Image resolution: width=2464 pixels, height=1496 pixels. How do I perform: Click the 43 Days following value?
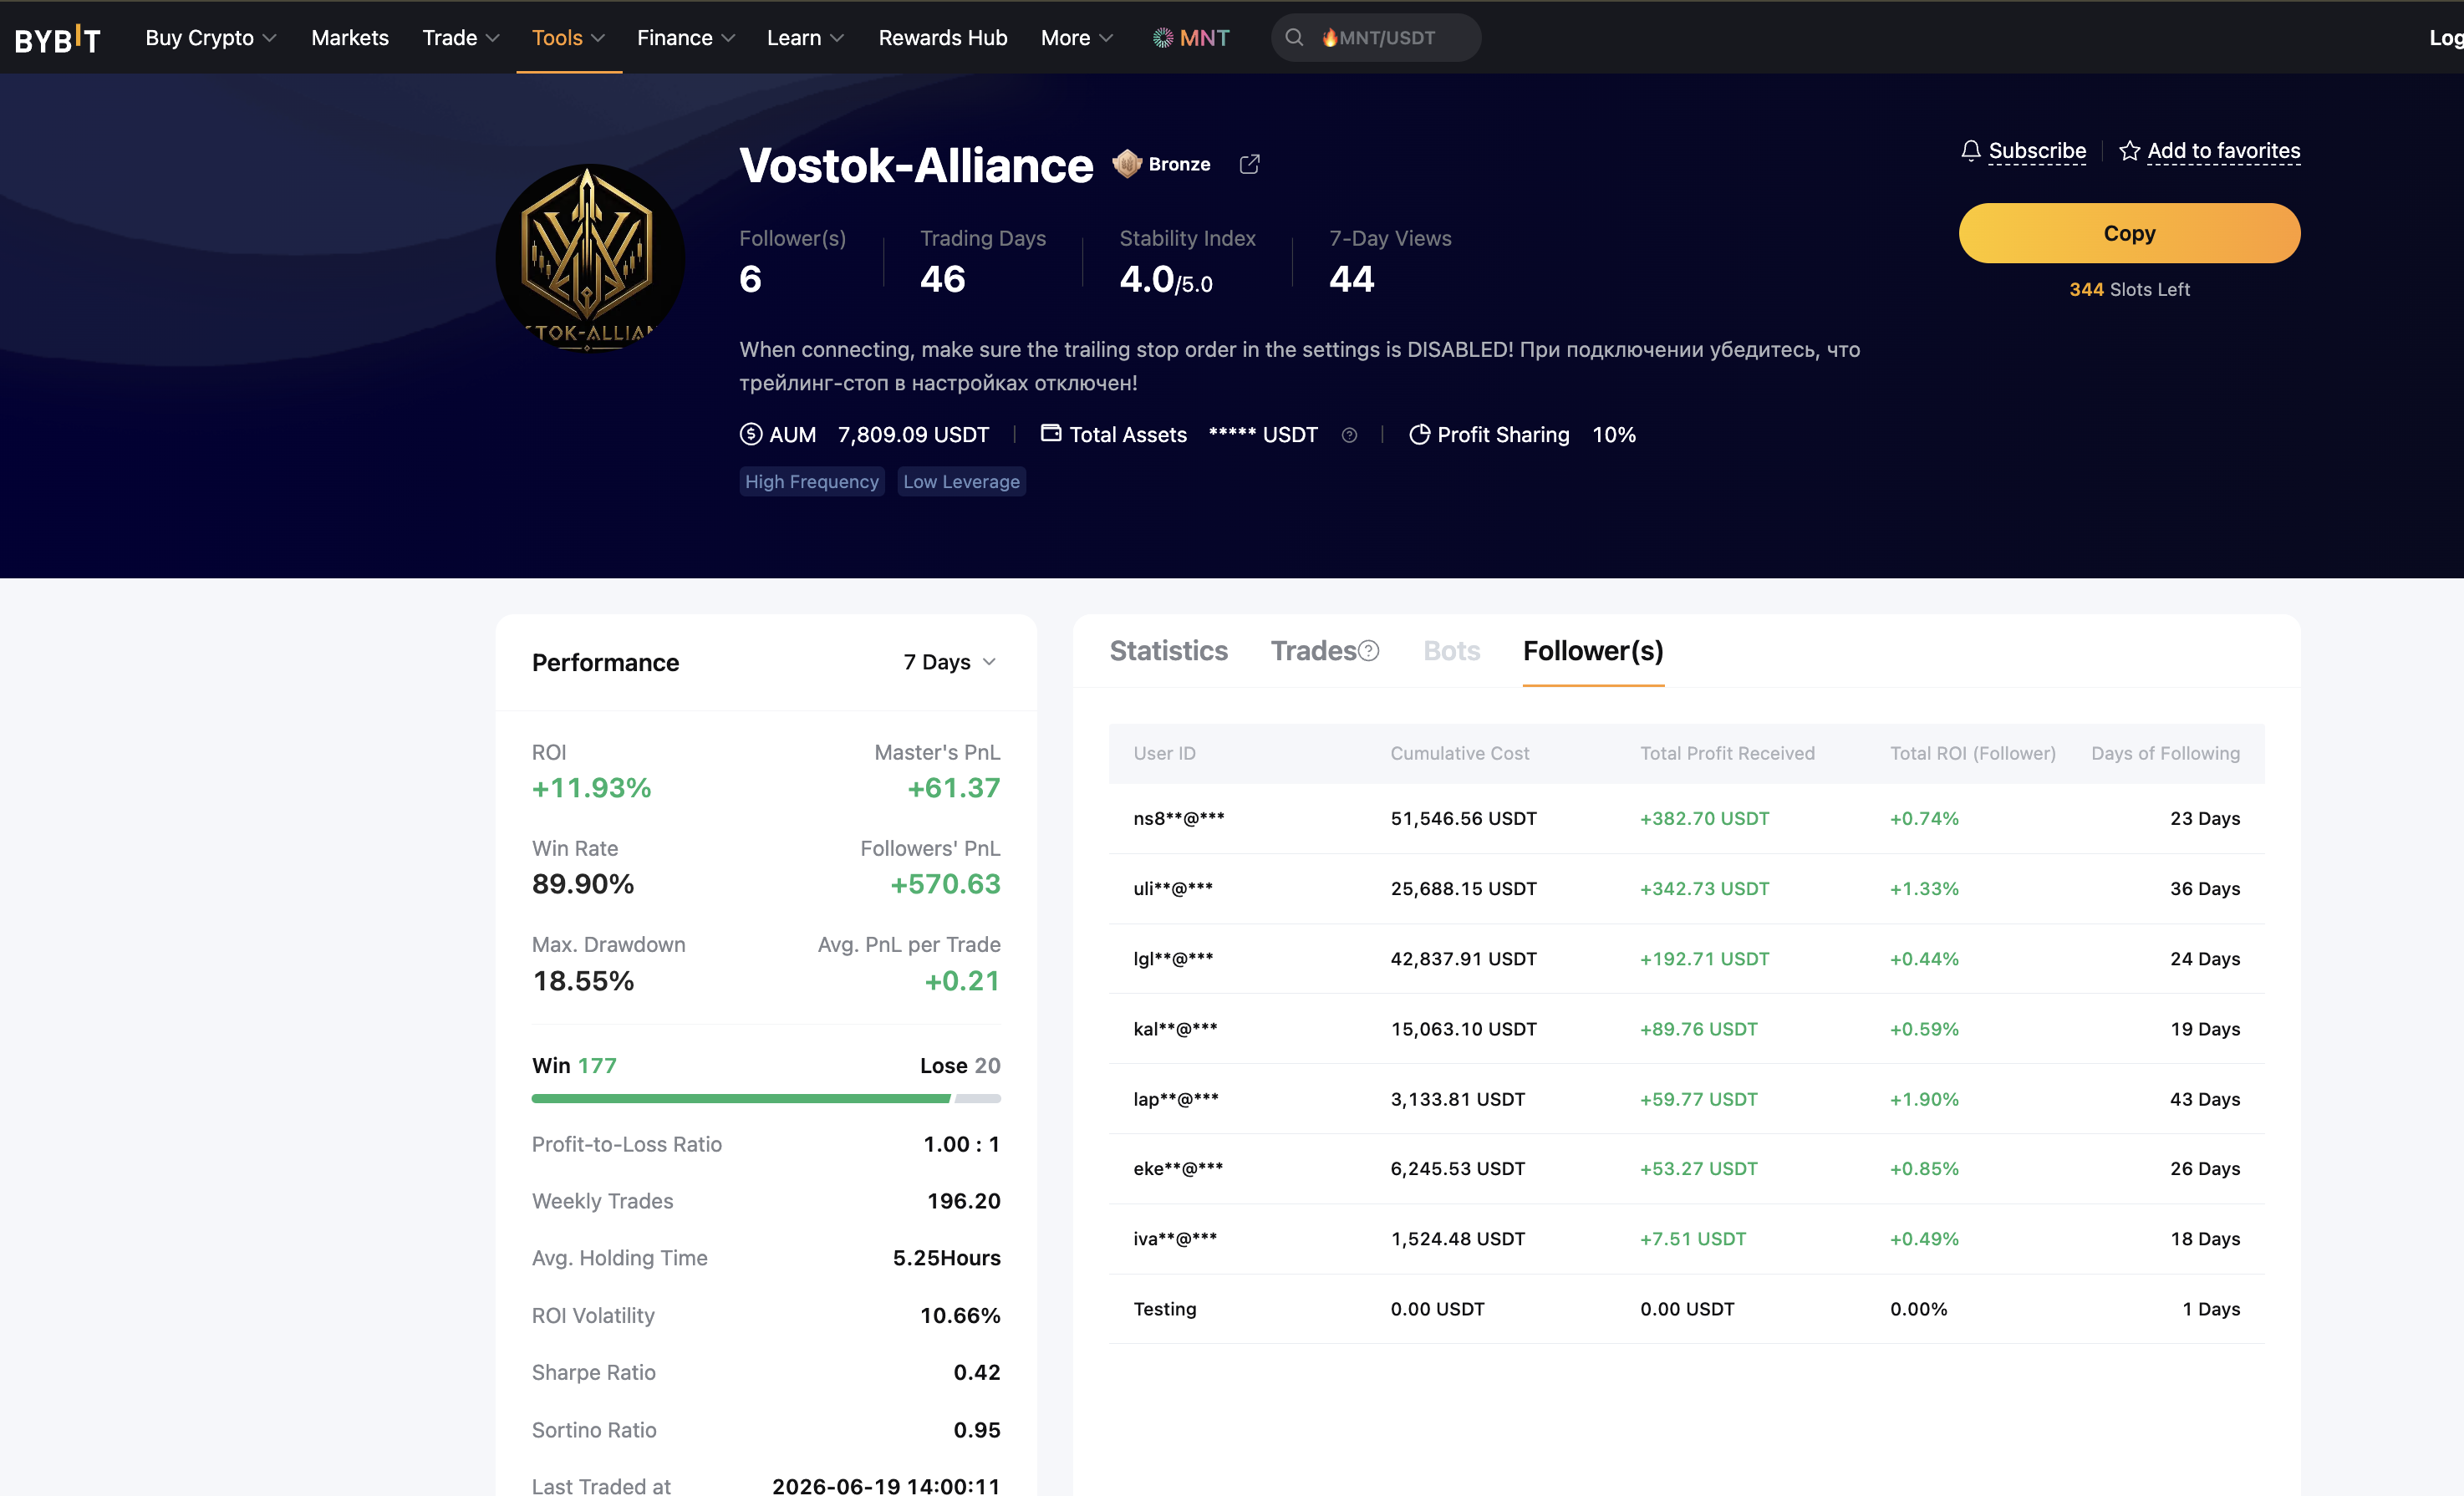coord(2204,1098)
